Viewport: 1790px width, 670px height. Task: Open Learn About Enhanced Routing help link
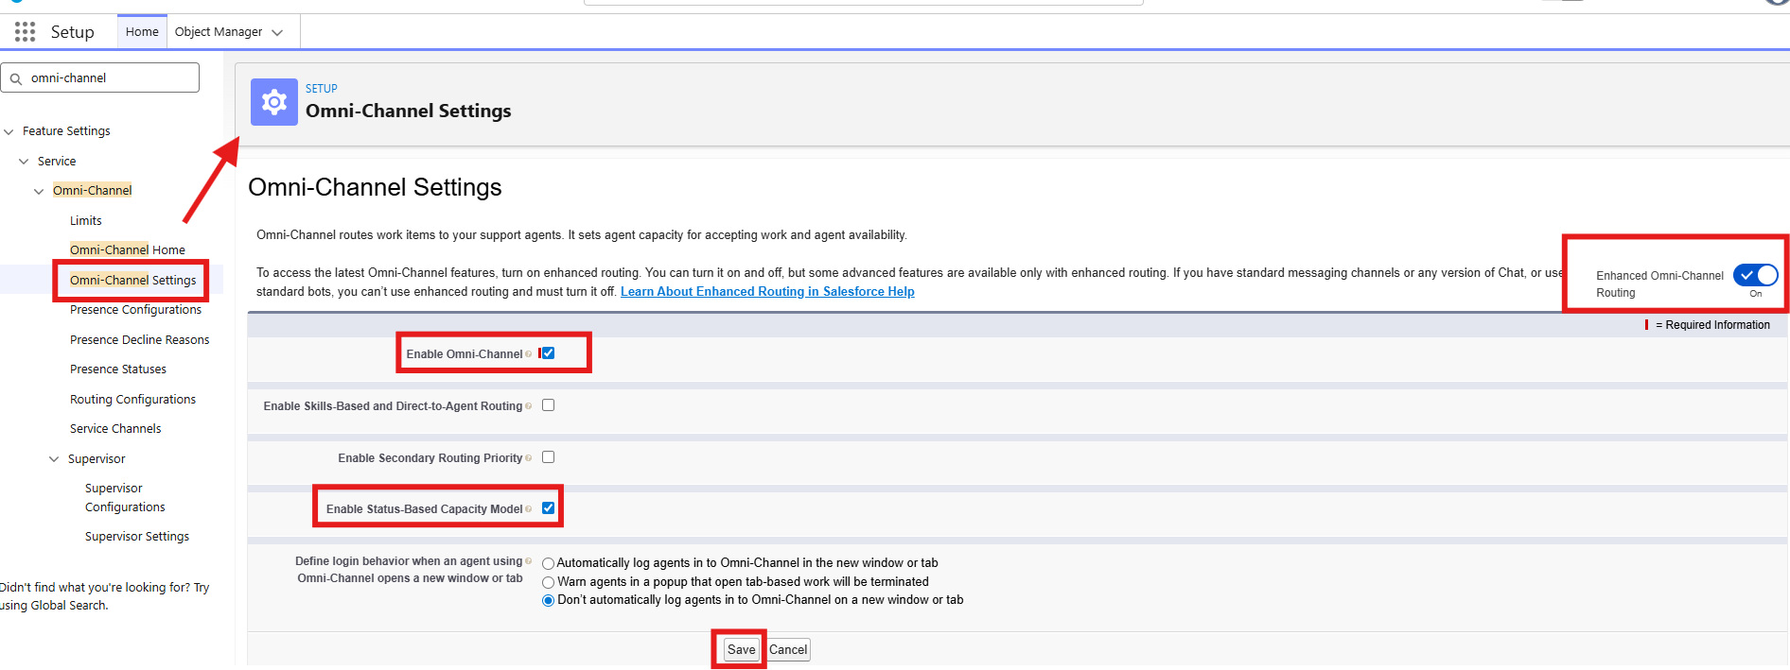767,292
